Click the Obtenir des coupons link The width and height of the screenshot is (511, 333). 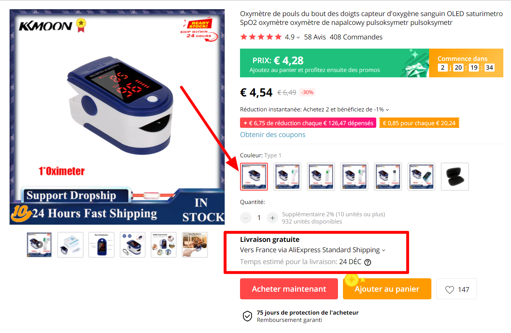coord(273,135)
